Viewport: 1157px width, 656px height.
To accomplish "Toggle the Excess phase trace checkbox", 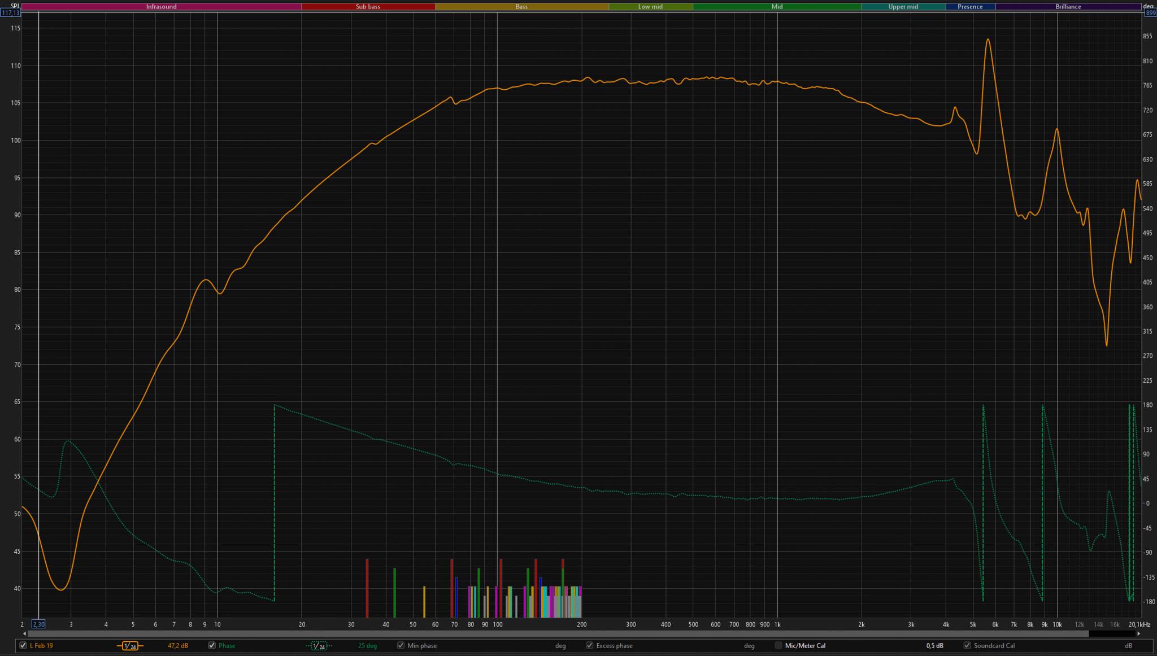I will 589,645.
